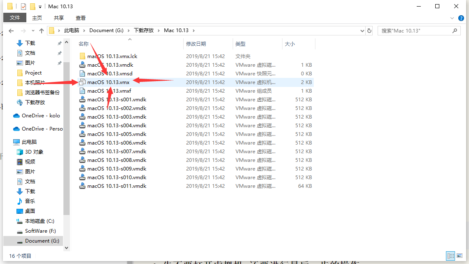Screen dimensions: 469x264
Task: Click the magnifier search icon
Action: tap(455, 30)
